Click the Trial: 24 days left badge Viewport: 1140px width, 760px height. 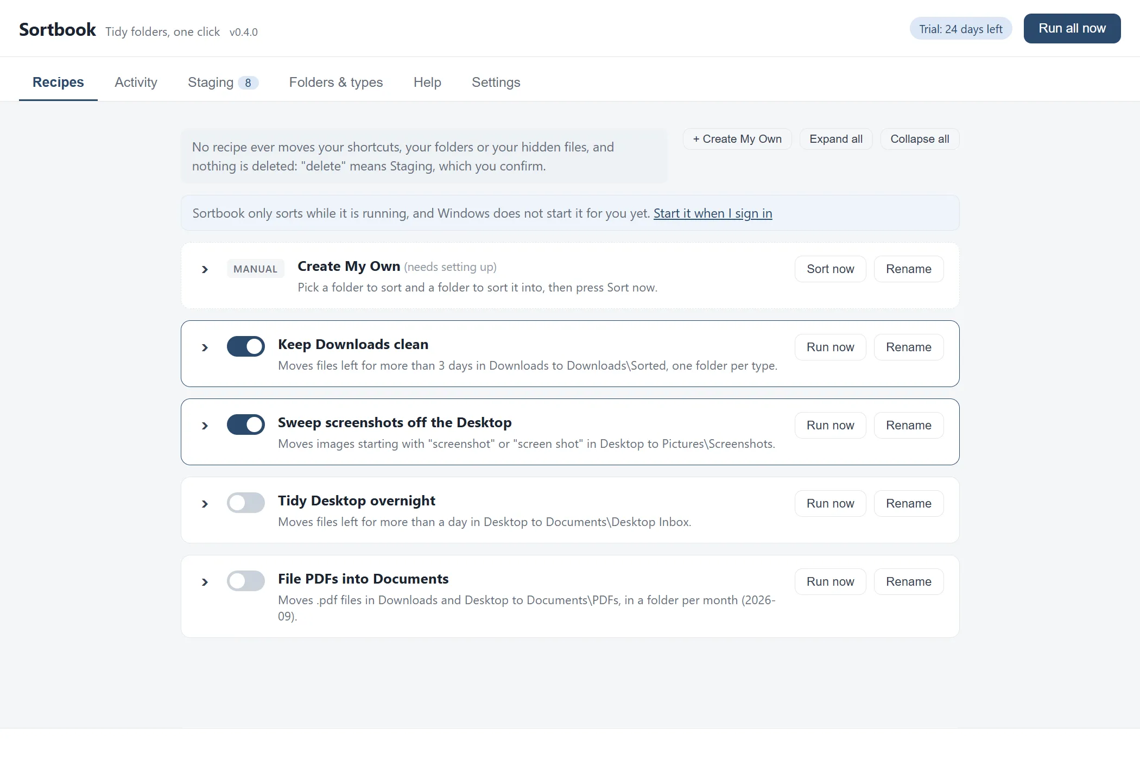click(961, 29)
